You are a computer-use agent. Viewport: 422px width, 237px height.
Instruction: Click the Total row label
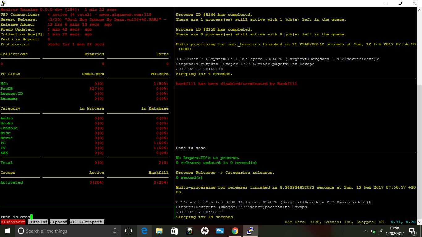(6, 163)
